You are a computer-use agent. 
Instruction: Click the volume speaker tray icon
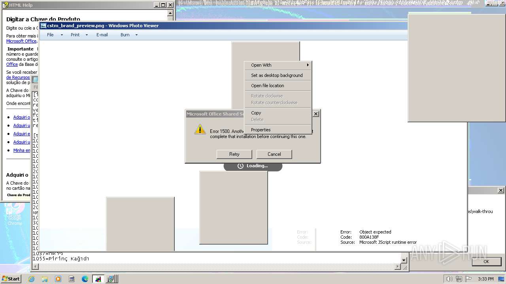[x=449, y=279]
